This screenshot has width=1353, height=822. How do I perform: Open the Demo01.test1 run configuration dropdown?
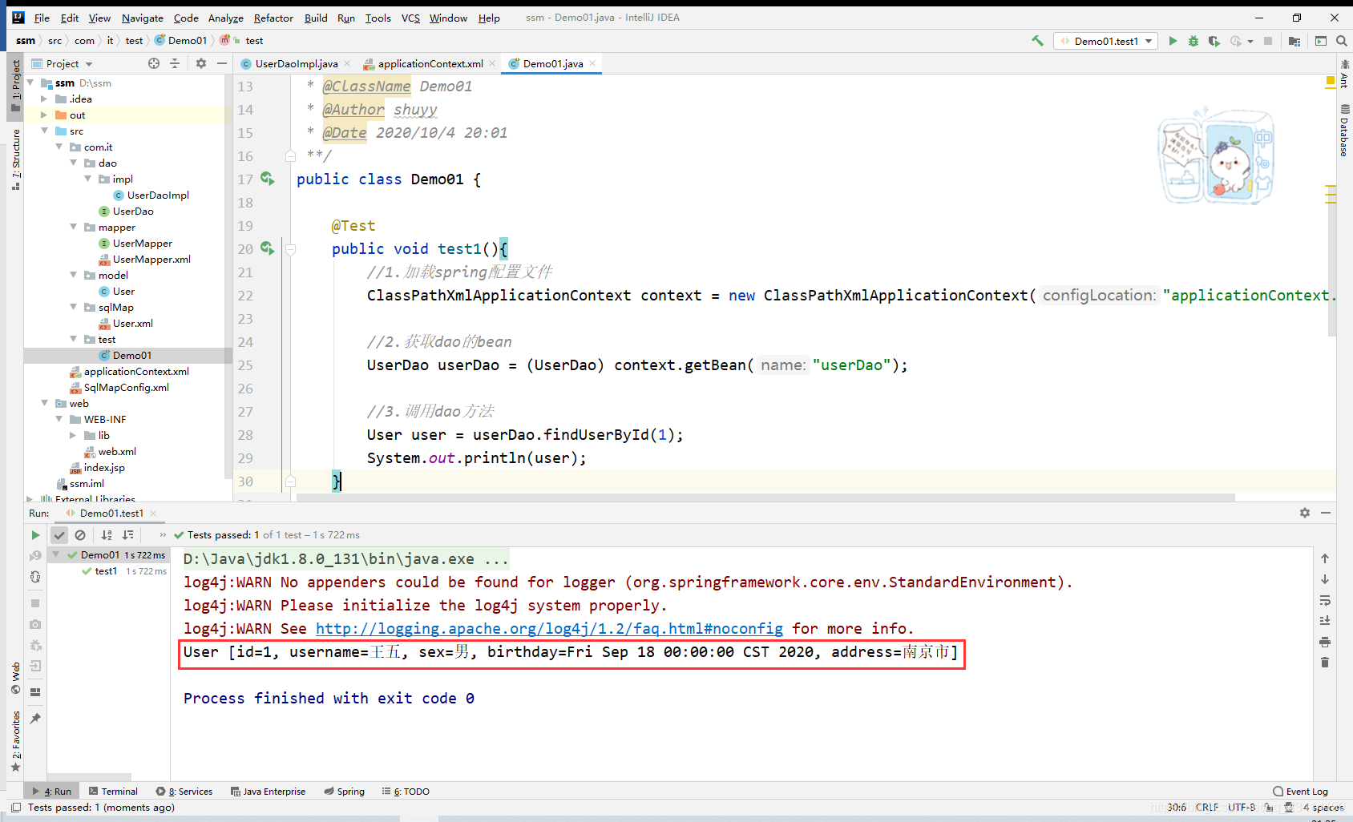[x=1105, y=41]
